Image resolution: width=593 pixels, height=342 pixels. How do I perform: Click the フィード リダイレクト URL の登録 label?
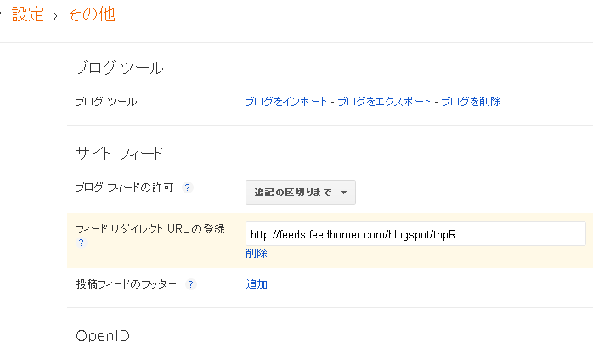click(x=150, y=229)
